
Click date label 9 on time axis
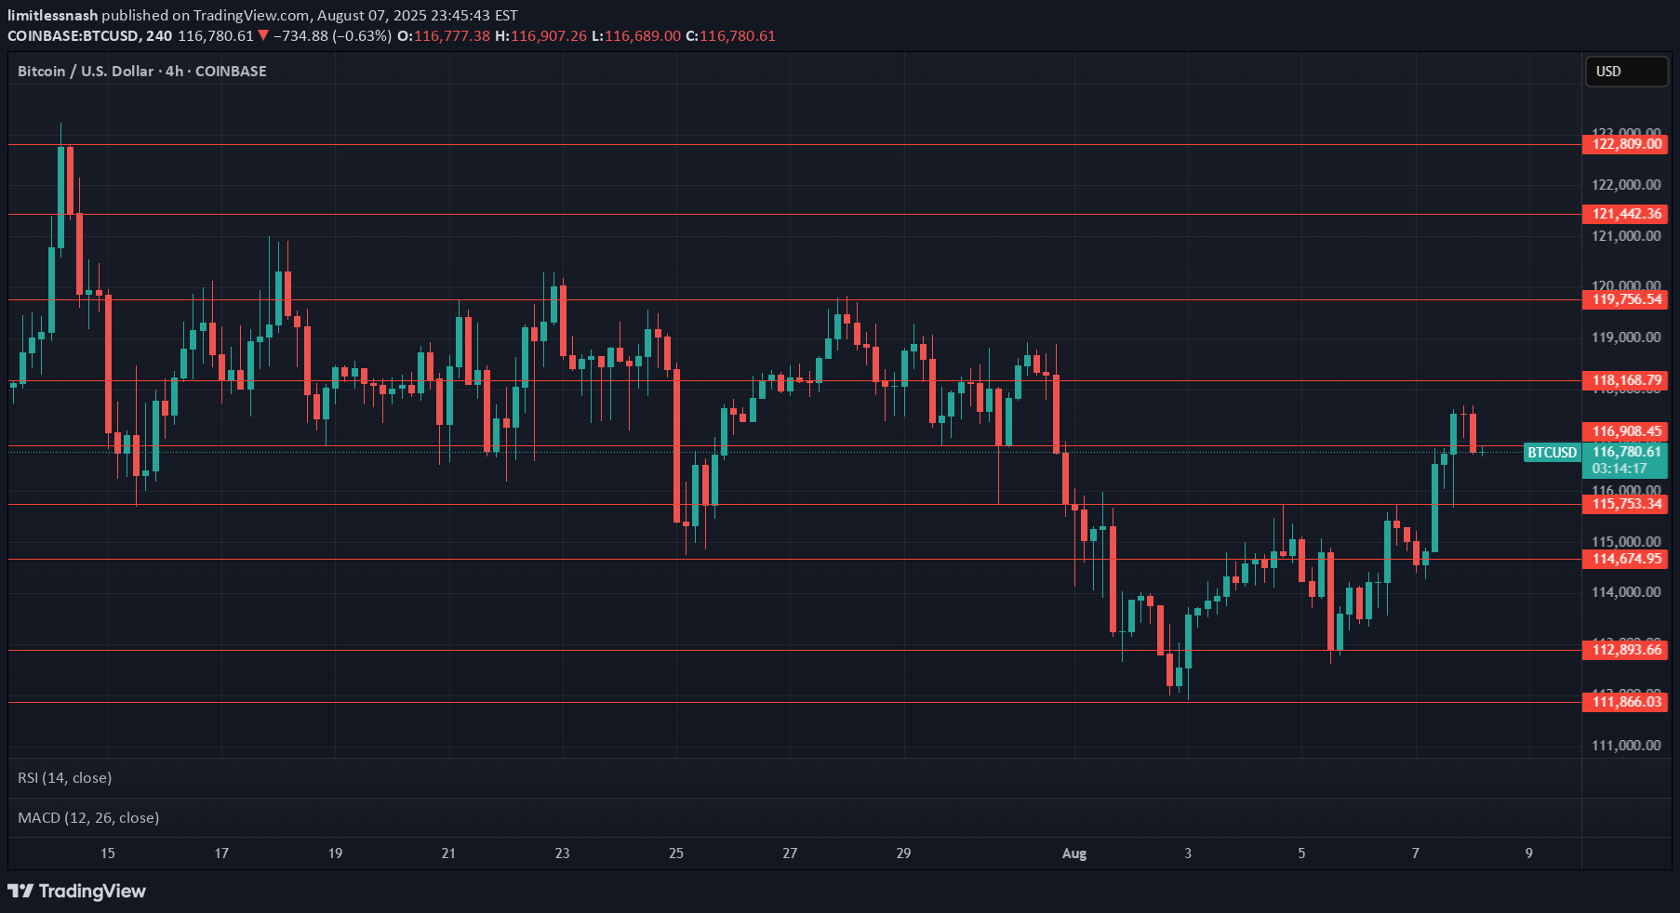point(1529,853)
